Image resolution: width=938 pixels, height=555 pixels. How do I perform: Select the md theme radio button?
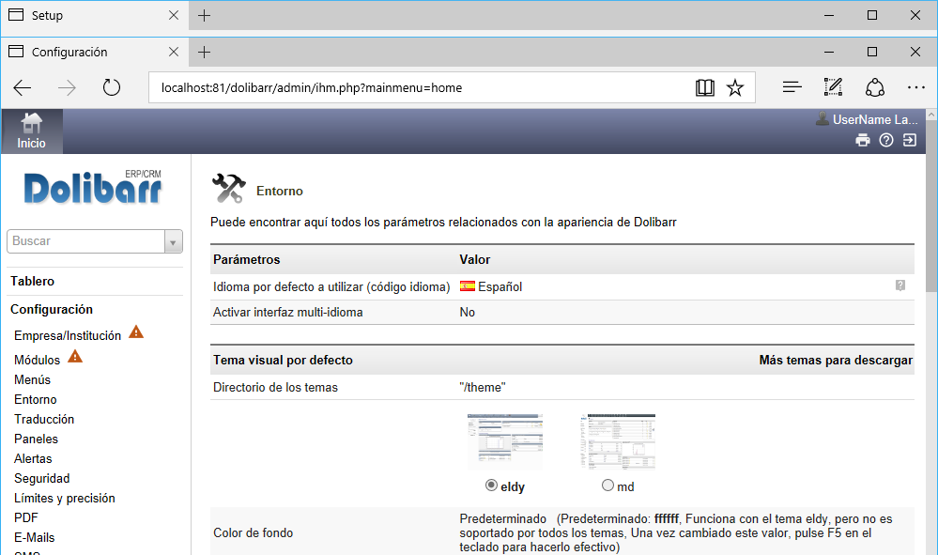pos(607,486)
